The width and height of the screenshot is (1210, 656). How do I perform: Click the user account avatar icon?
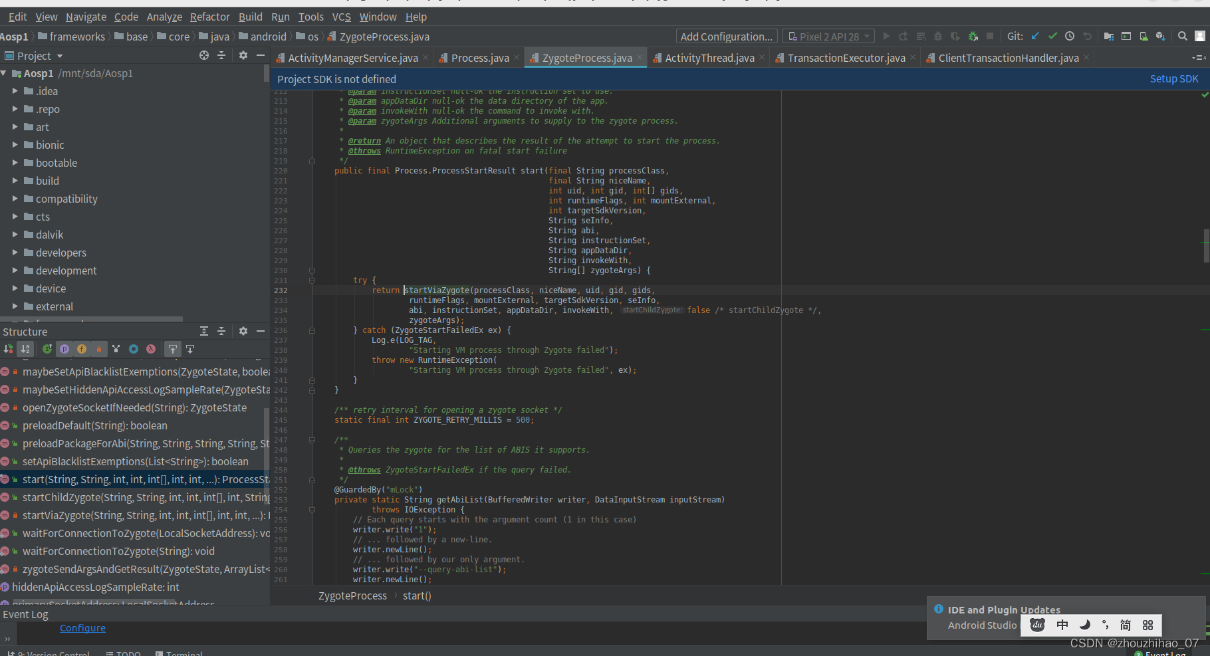click(1200, 37)
